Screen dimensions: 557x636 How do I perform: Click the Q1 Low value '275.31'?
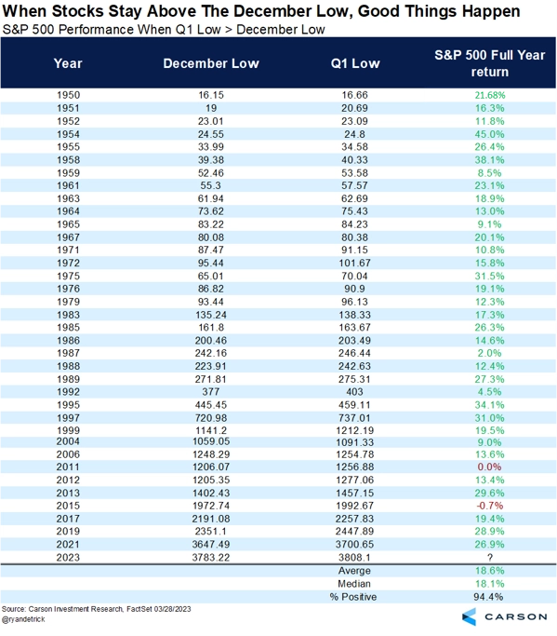[x=354, y=379]
